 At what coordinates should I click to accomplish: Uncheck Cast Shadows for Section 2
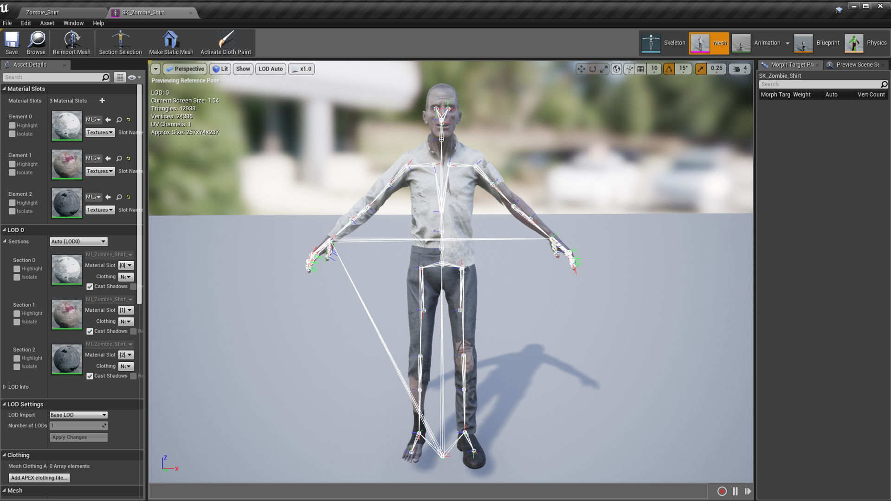pos(90,376)
